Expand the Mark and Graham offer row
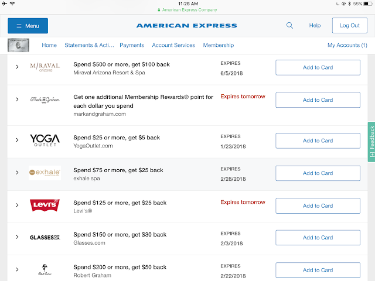Image resolution: width=375 pixels, height=281 pixels. pyautogui.click(x=17, y=100)
